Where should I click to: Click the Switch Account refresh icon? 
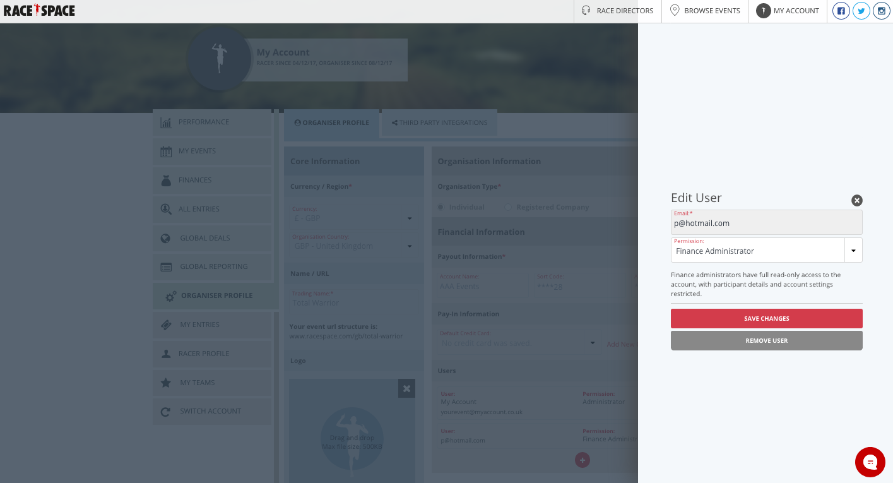coord(165,411)
